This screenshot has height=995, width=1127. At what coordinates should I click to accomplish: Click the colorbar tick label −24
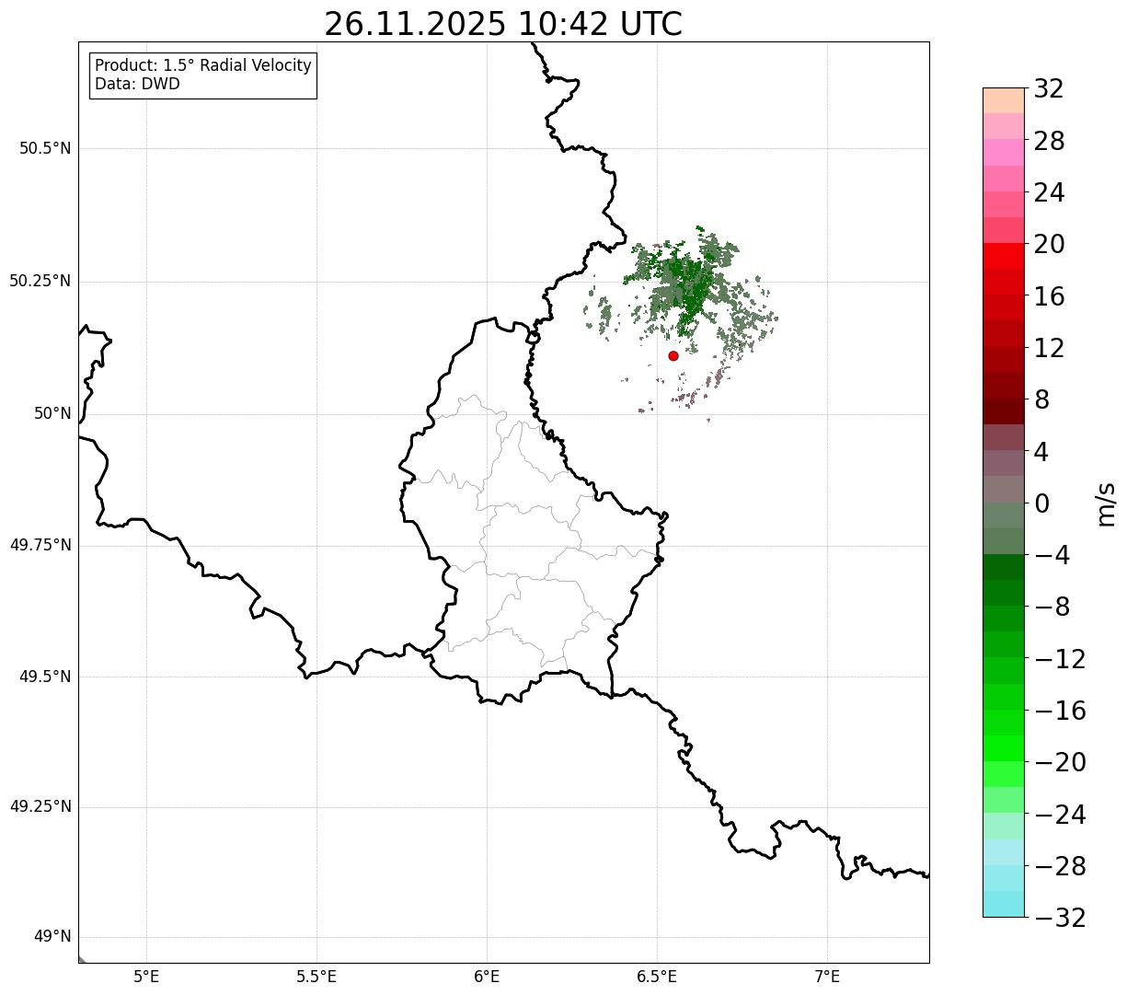[1060, 815]
